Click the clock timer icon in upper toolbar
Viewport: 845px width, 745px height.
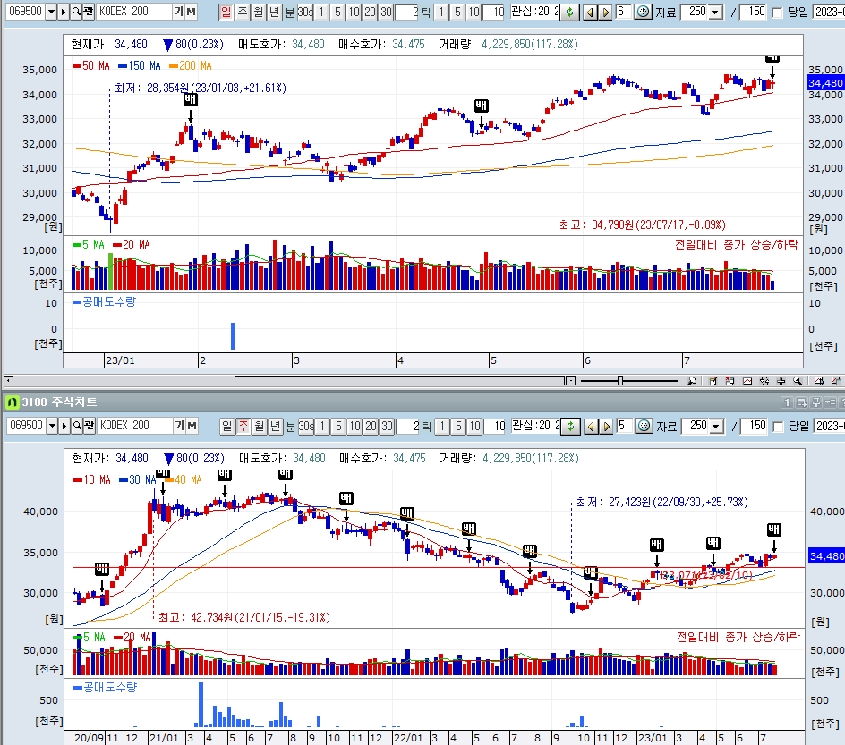pyautogui.click(x=643, y=12)
